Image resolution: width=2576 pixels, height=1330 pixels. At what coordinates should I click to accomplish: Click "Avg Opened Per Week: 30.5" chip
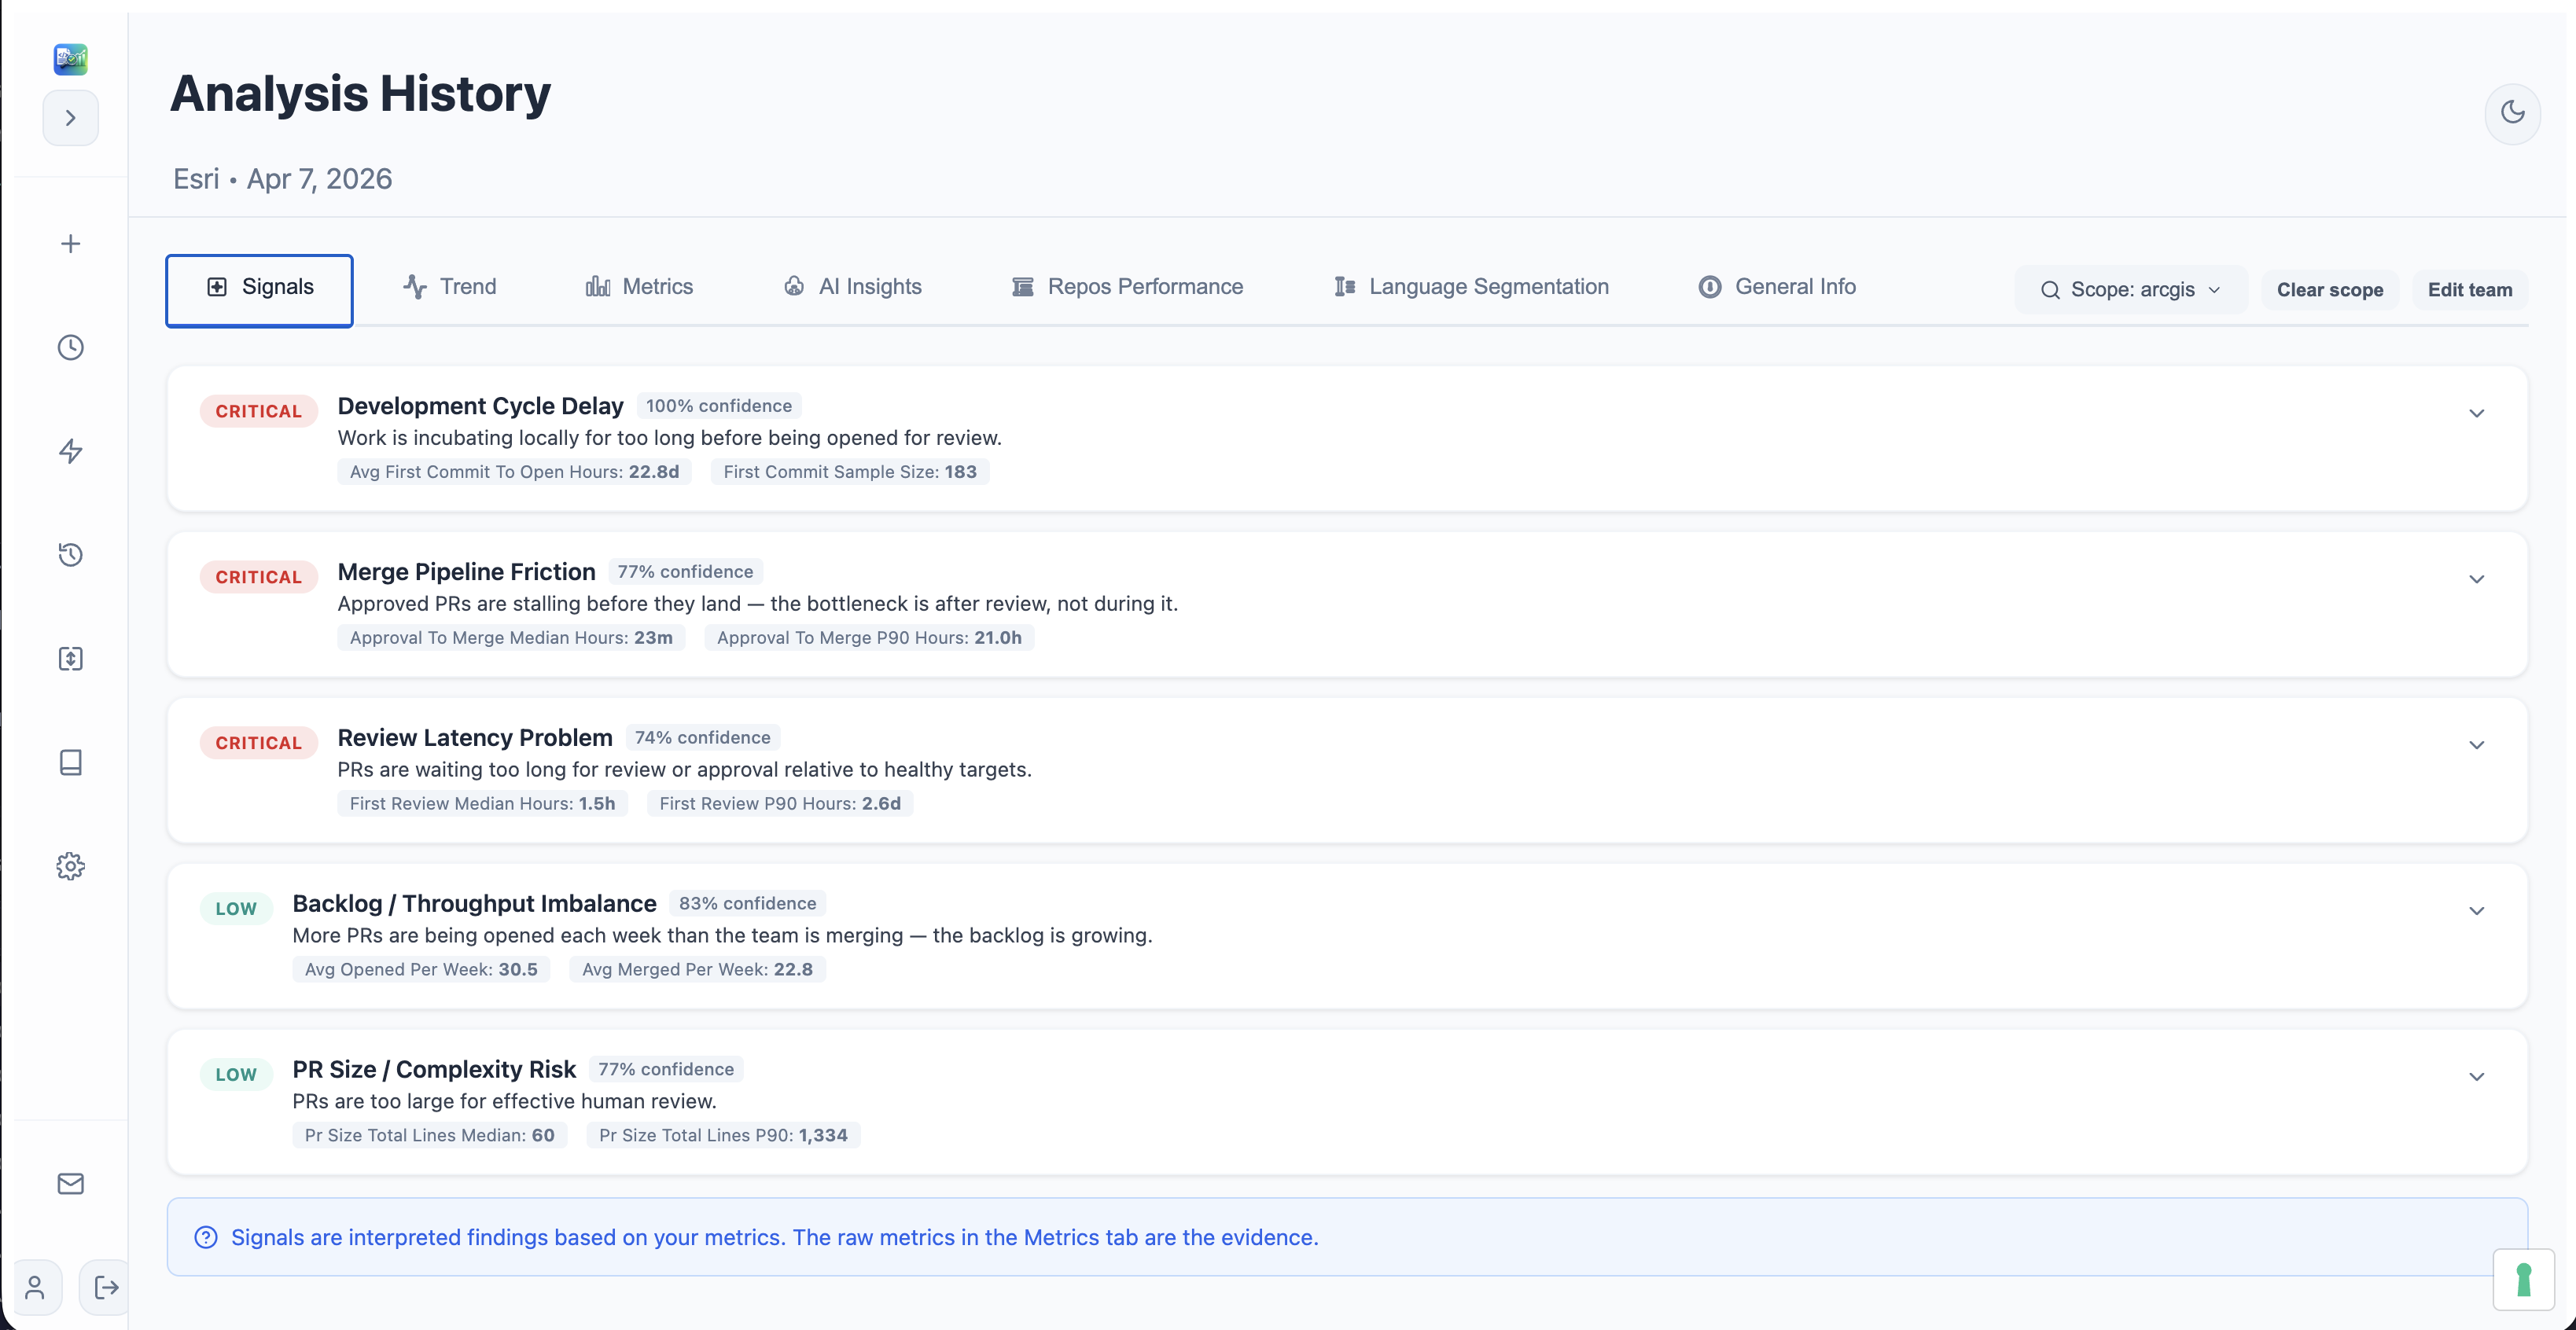coord(421,970)
